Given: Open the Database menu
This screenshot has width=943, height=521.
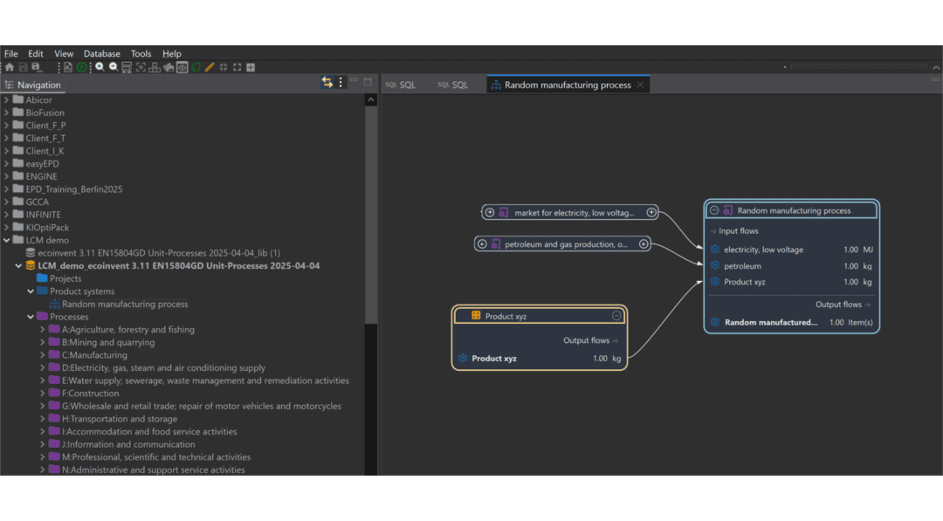Looking at the screenshot, I should (x=101, y=54).
